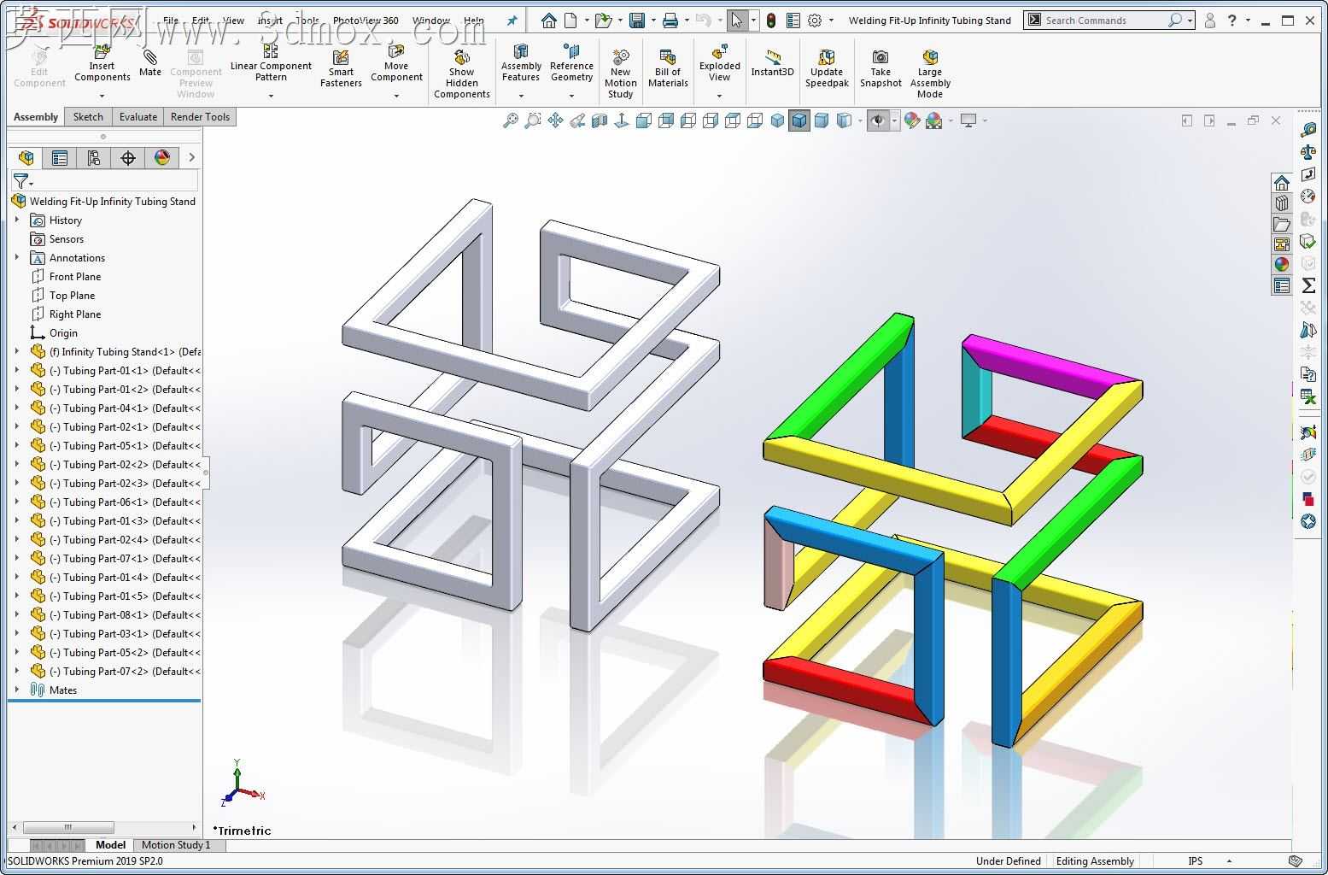Screen dimensions: 1328x875
Task: Click the Save floppy disk icon
Action: (637, 21)
